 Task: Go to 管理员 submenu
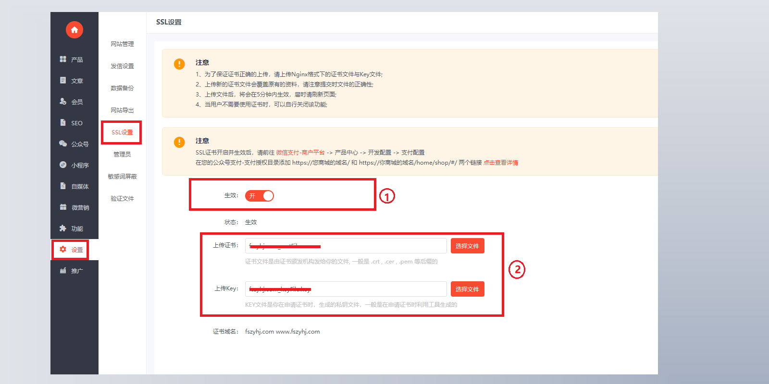point(122,155)
